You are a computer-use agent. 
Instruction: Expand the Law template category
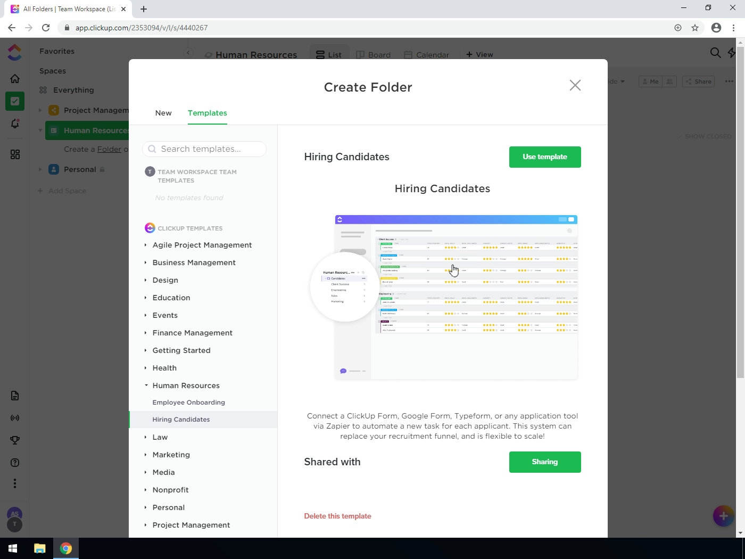[160, 437]
